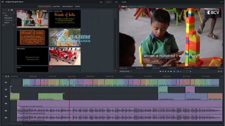The image size is (225, 126).
Task: Switch to the VFX workspace tab
Action: pyautogui.click(x=116, y=2)
